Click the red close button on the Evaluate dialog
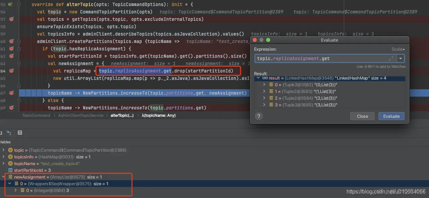This screenshot has height=198, width=429. coord(255,40)
